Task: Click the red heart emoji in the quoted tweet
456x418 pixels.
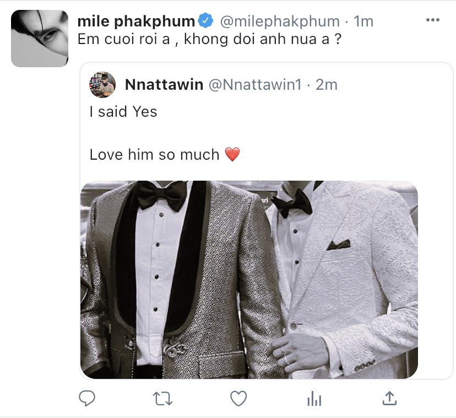Action: [x=232, y=155]
